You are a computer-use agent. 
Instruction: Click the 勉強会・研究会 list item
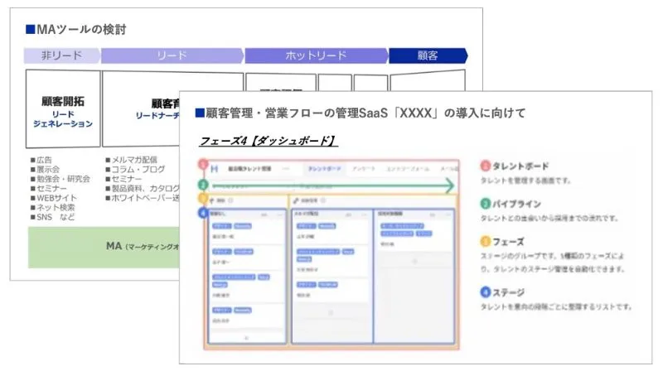click(60, 179)
